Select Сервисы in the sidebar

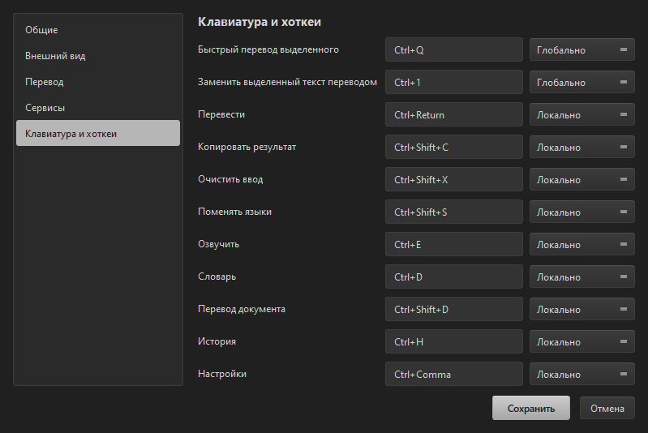[98, 108]
